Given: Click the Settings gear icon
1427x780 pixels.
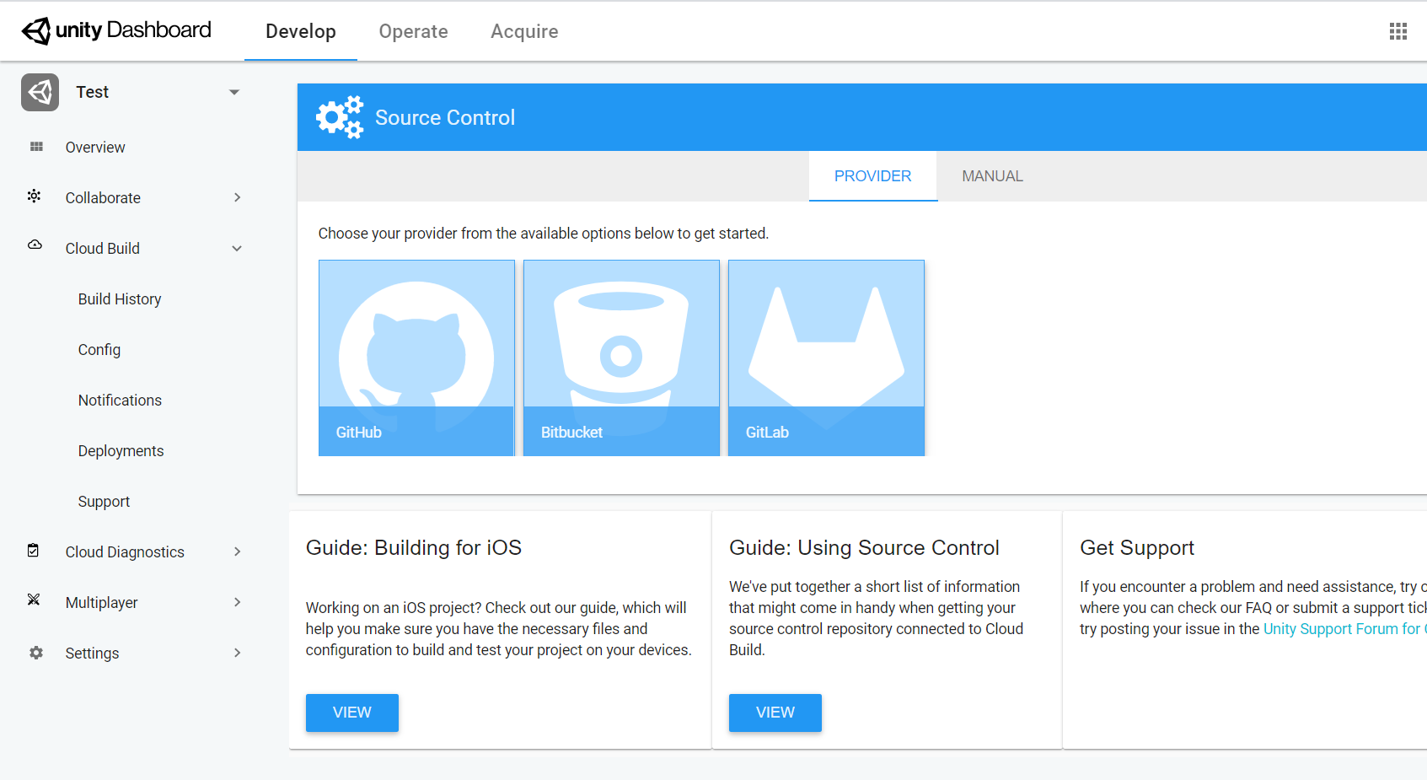Looking at the screenshot, I should pos(36,653).
